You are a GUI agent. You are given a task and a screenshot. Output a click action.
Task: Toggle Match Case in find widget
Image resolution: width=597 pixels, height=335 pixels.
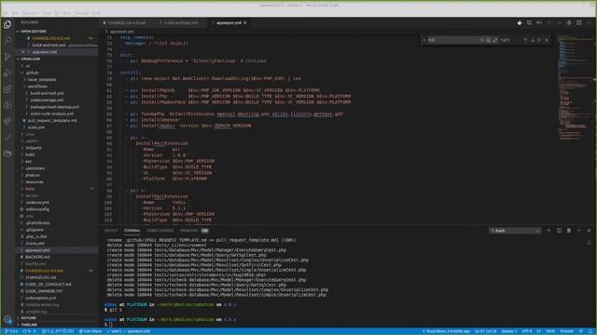[481, 40]
